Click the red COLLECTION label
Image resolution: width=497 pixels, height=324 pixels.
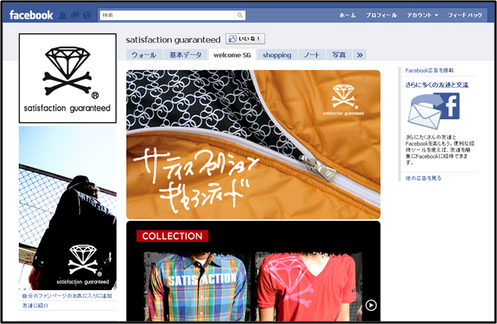point(172,236)
